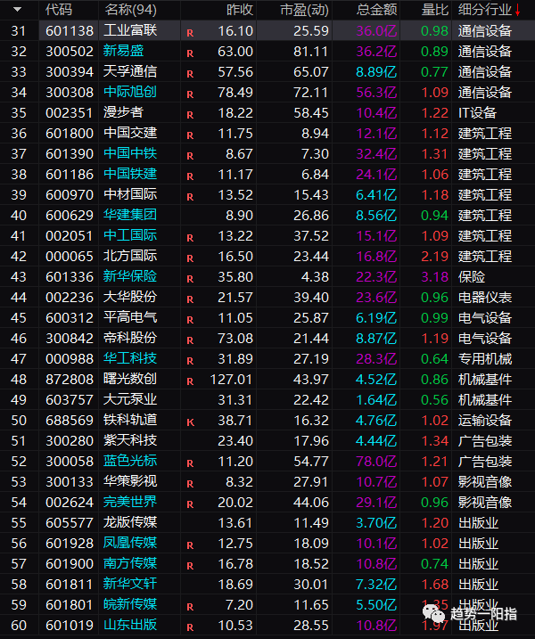Image resolution: width=535 pixels, height=639 pixels.
Task: Click 电器仪表 industry cell
Action: point(485,298)
